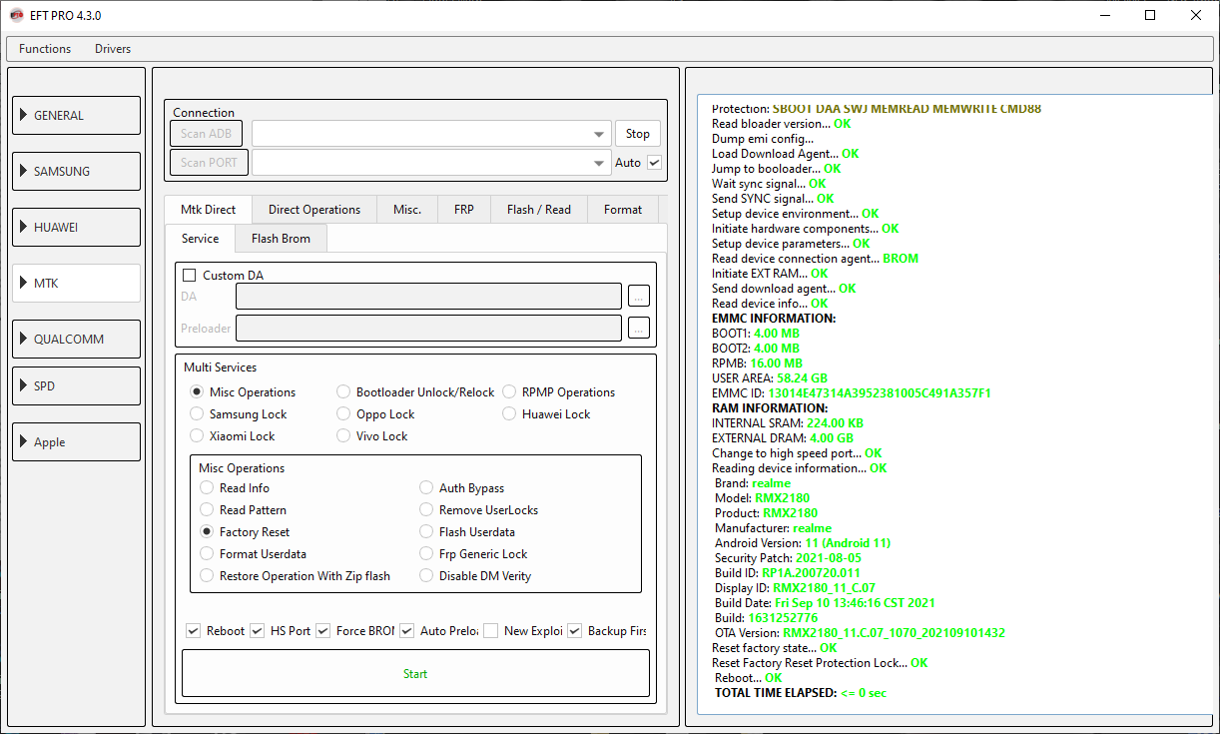Enable the New Exploit checkbox
The height and width of the screenshot is (734, 1220).
click(490, 631)
